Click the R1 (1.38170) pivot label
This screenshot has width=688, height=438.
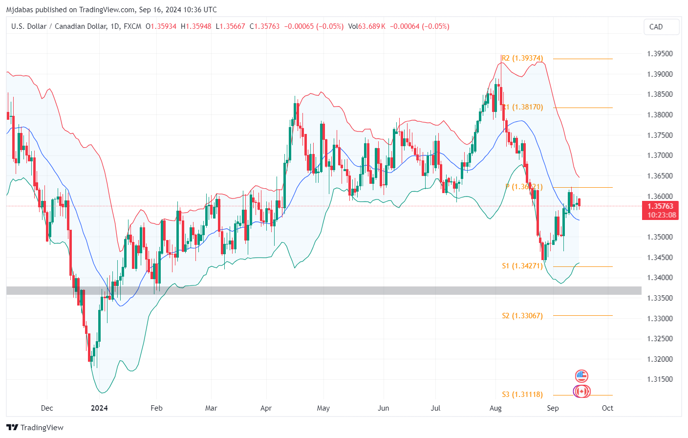click(522, 107)
